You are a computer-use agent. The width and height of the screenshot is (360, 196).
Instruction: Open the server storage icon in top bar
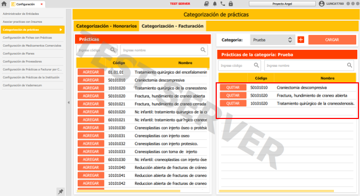click(x=207, y=4)
